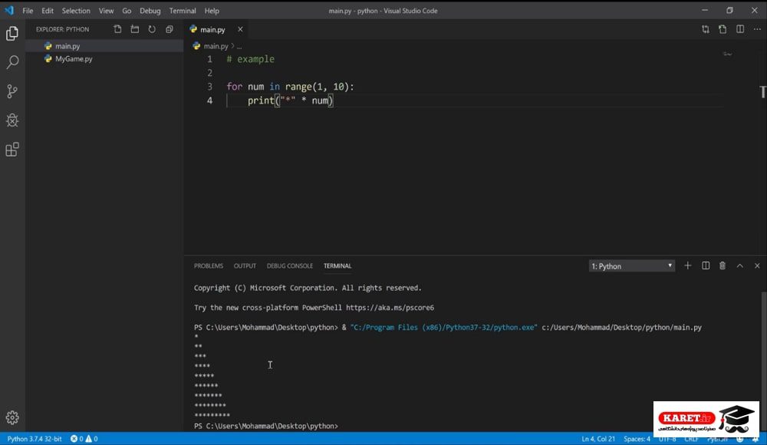Open the Source Control view

pos(12,91)
